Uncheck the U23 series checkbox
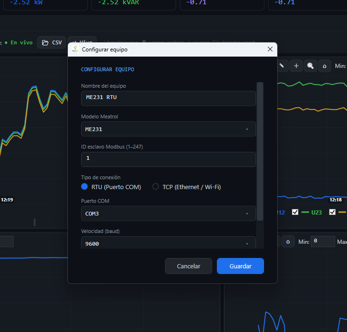The height and width of the screenshot is (332, 347). [295, 212]
